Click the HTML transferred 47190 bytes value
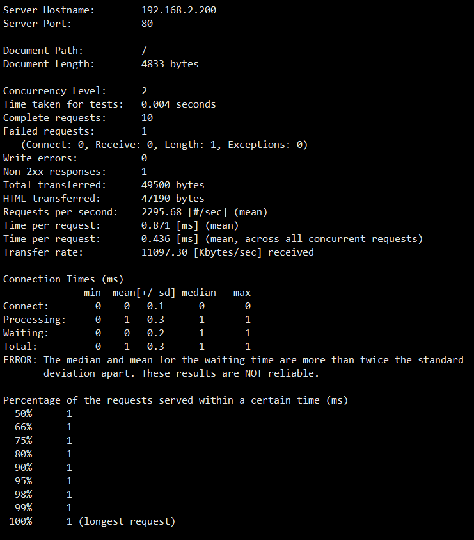 point(173,199)
